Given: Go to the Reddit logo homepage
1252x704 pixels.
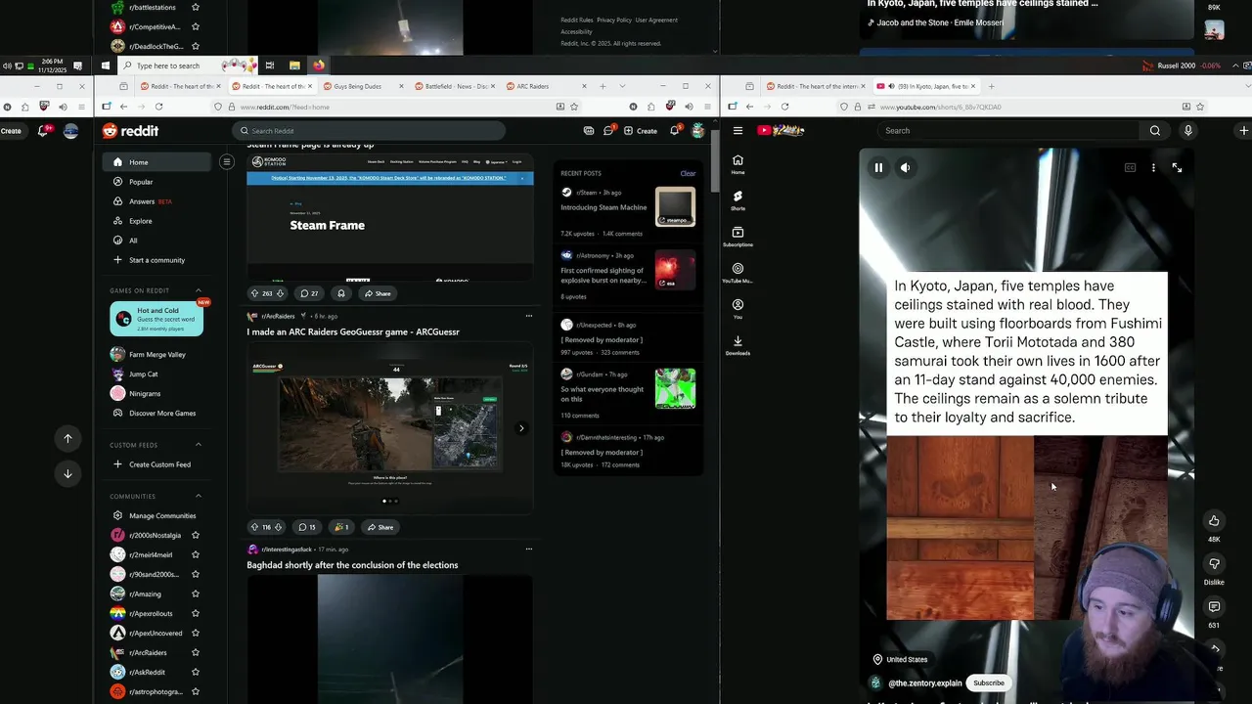Looking at the screenshot, I should (130, 131).
